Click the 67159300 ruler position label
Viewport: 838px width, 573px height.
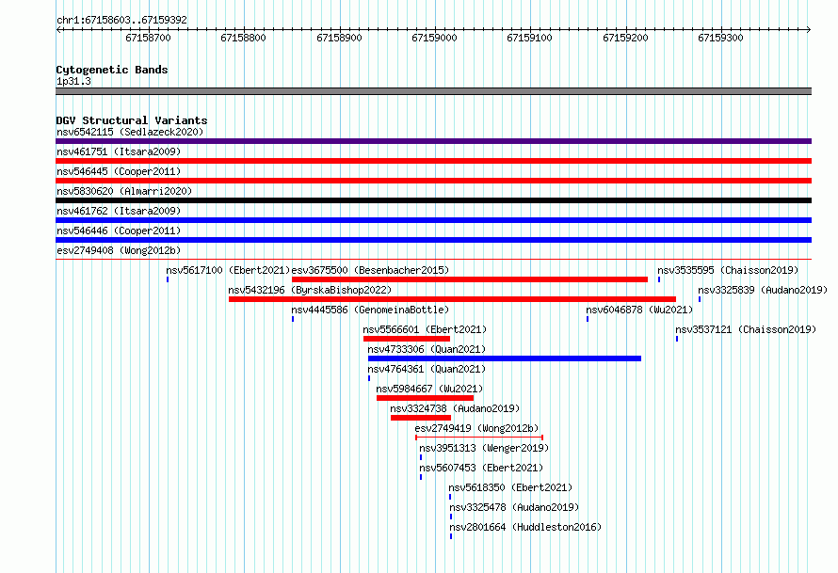(720, 38)
